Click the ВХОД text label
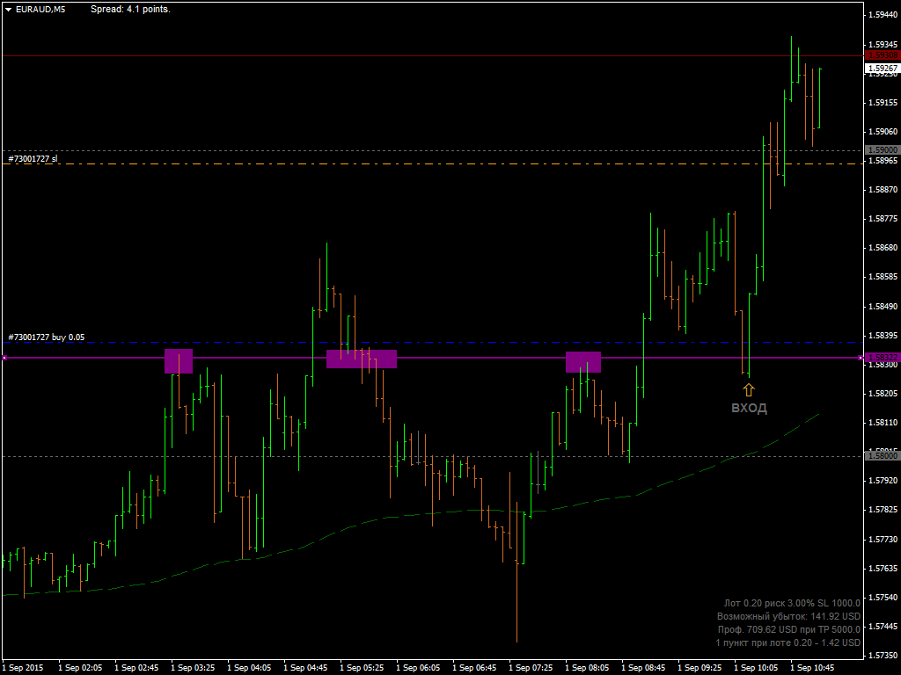901x675 pixels. click(x=749, y=408)
